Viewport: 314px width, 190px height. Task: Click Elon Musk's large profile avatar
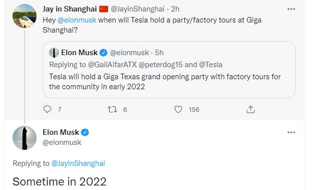point(25,138)
